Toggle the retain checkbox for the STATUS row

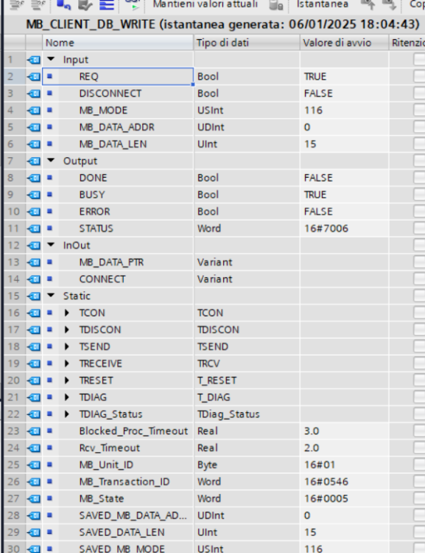[x=419, y=229]
